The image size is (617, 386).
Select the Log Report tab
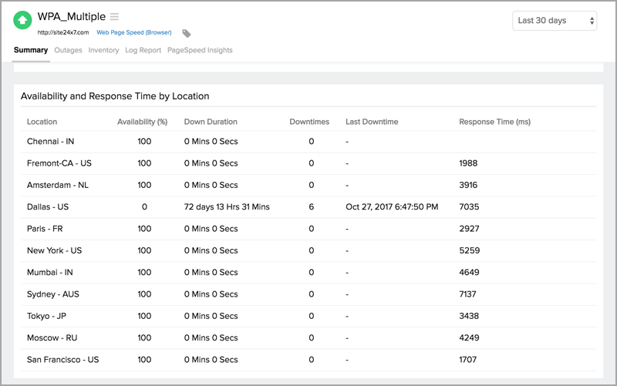pos(143,50)
